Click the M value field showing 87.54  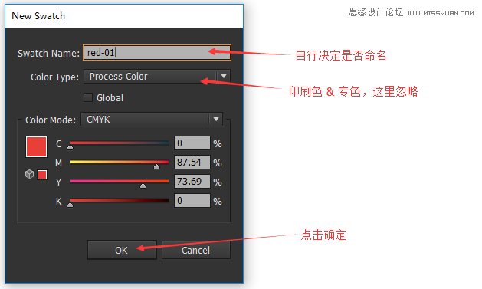(192, 162)
